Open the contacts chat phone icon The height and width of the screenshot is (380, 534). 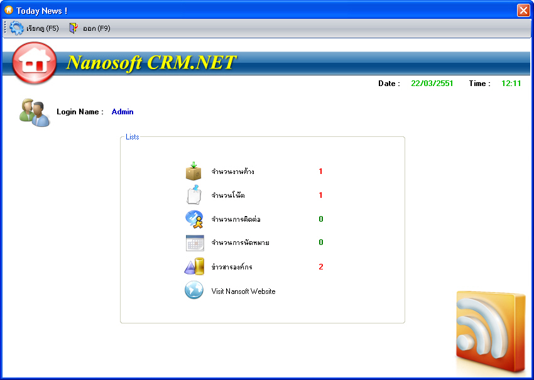(194, 219)
